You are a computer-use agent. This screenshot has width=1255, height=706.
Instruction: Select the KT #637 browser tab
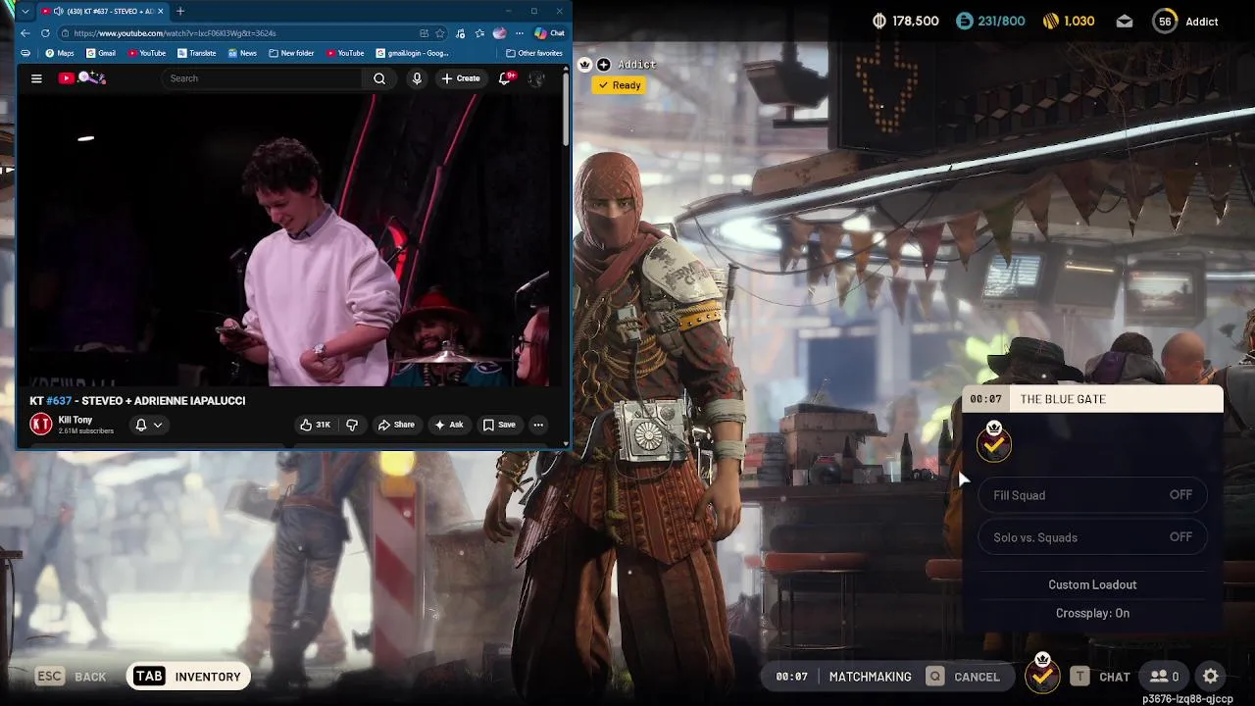103,11
